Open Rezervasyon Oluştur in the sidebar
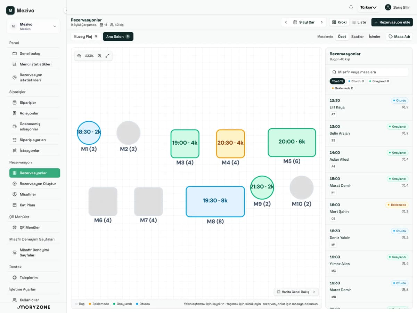This screenshot has width=417, height=313. (34, 184)
